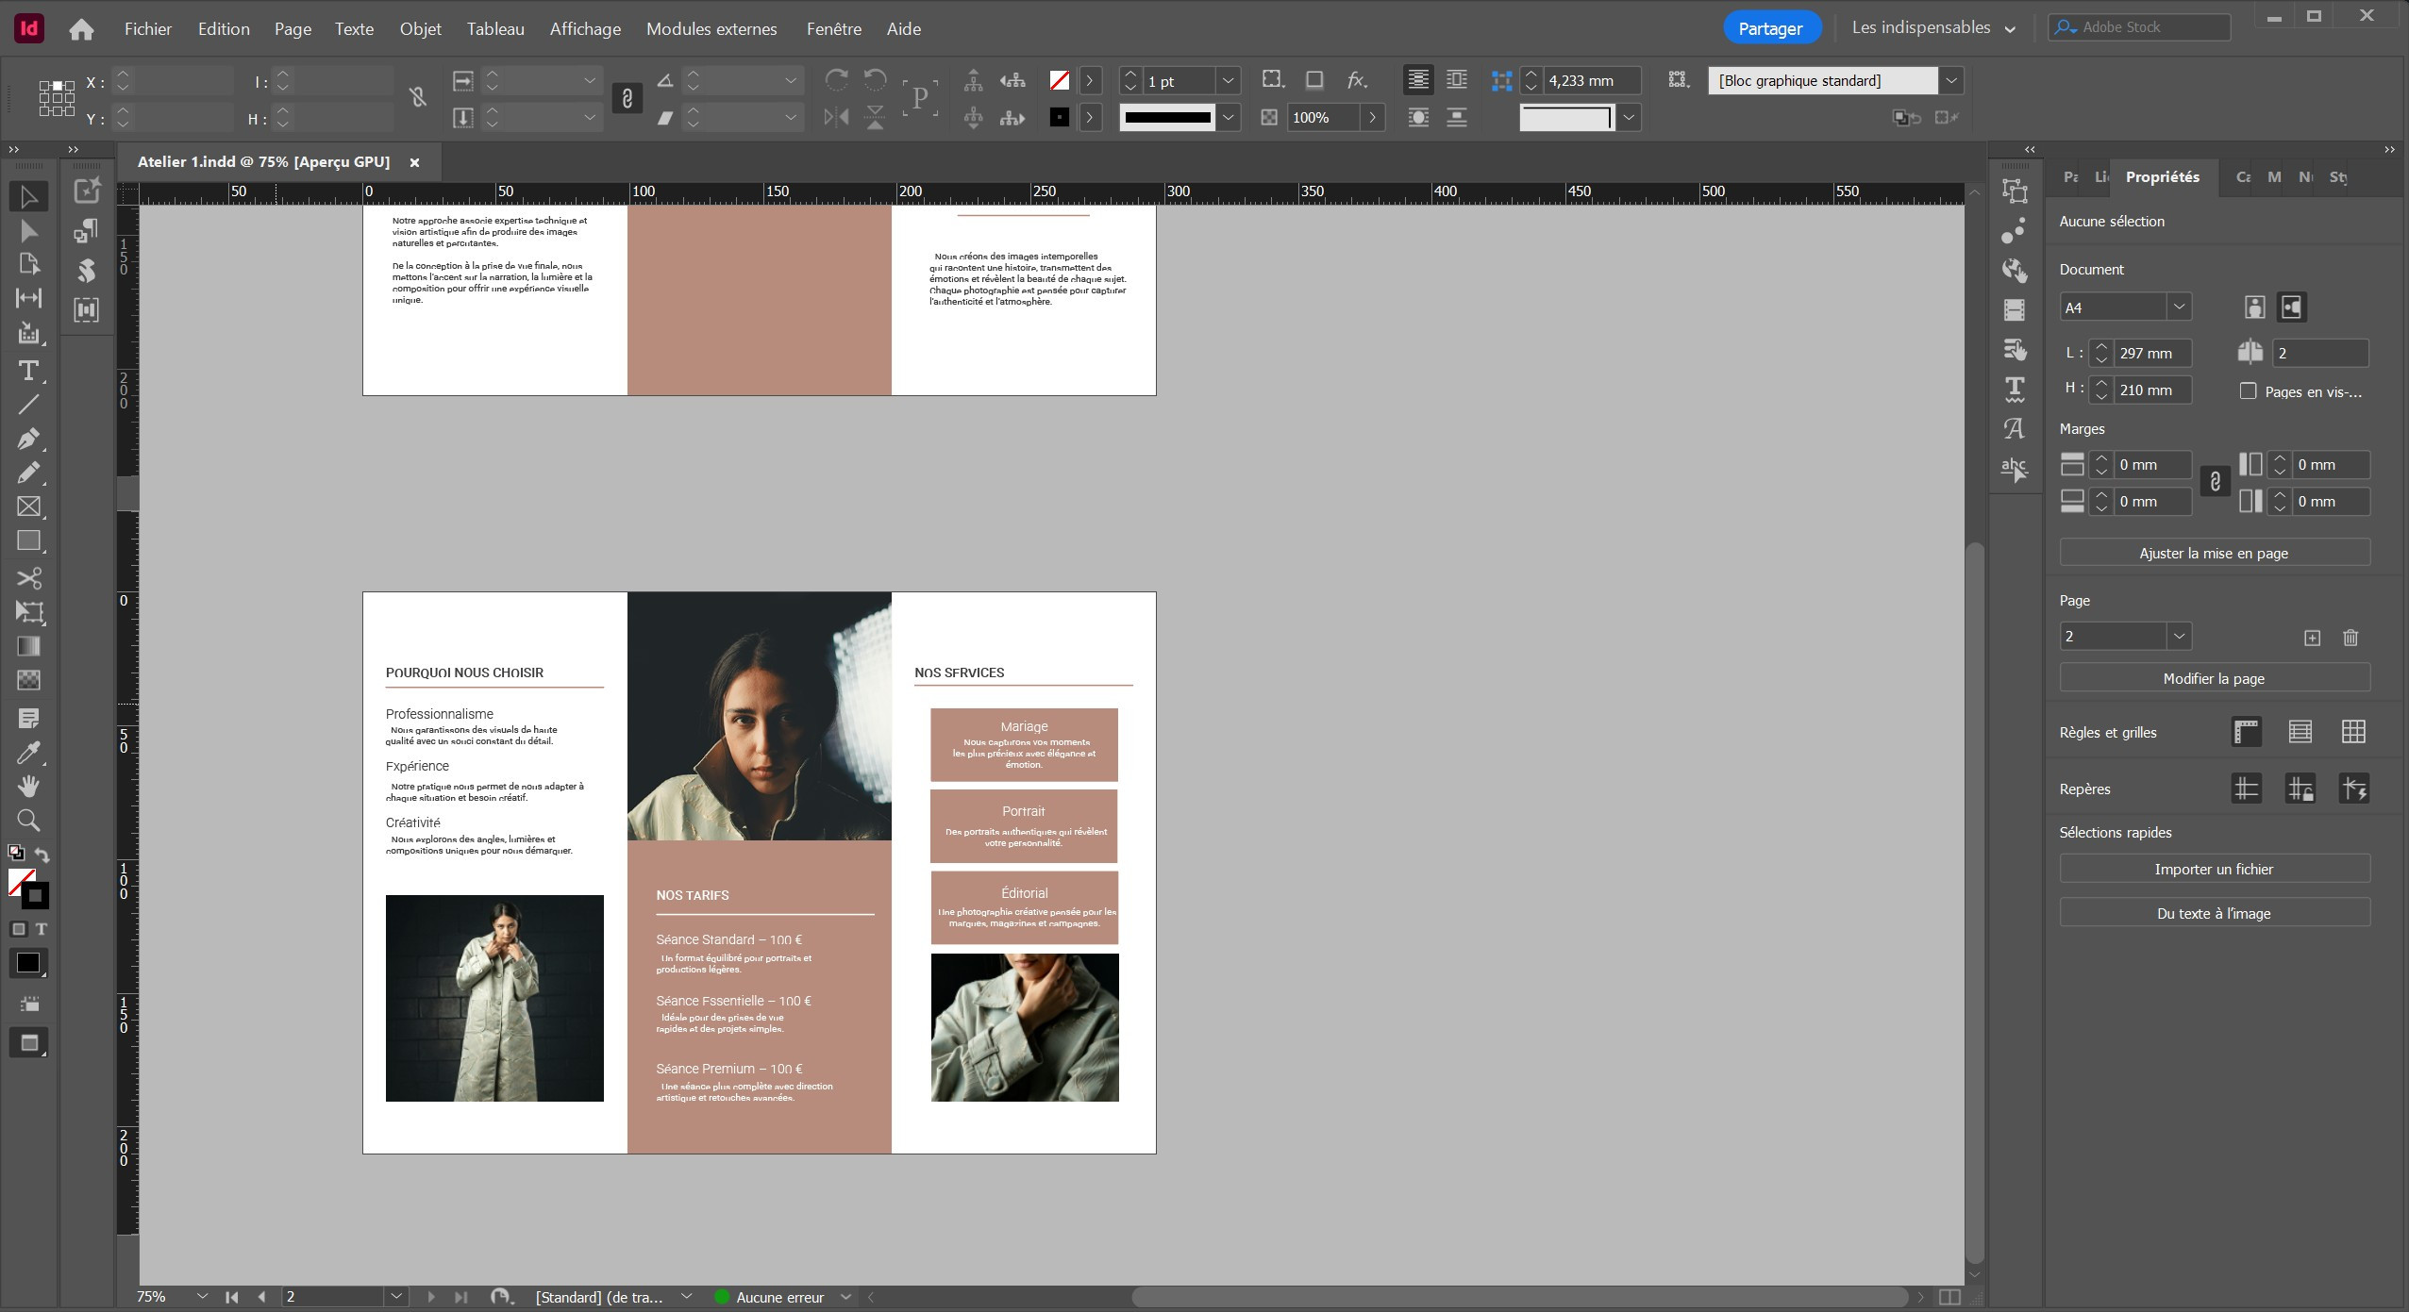Click the black stroke color swatch
Viewport: 2409px width, 1312px height.
[x=1059, y=118]
